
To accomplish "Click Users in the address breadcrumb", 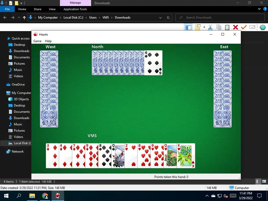I will [93, 18].
